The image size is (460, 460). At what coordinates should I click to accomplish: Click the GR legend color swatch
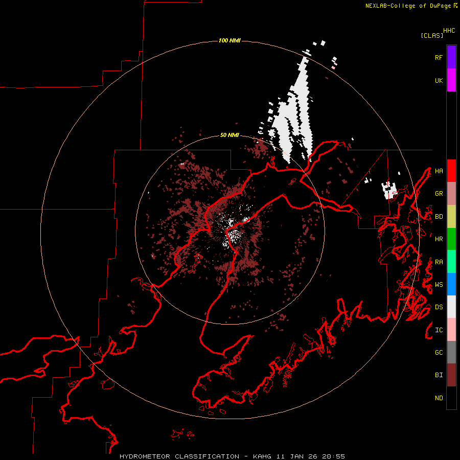(451, 194)
